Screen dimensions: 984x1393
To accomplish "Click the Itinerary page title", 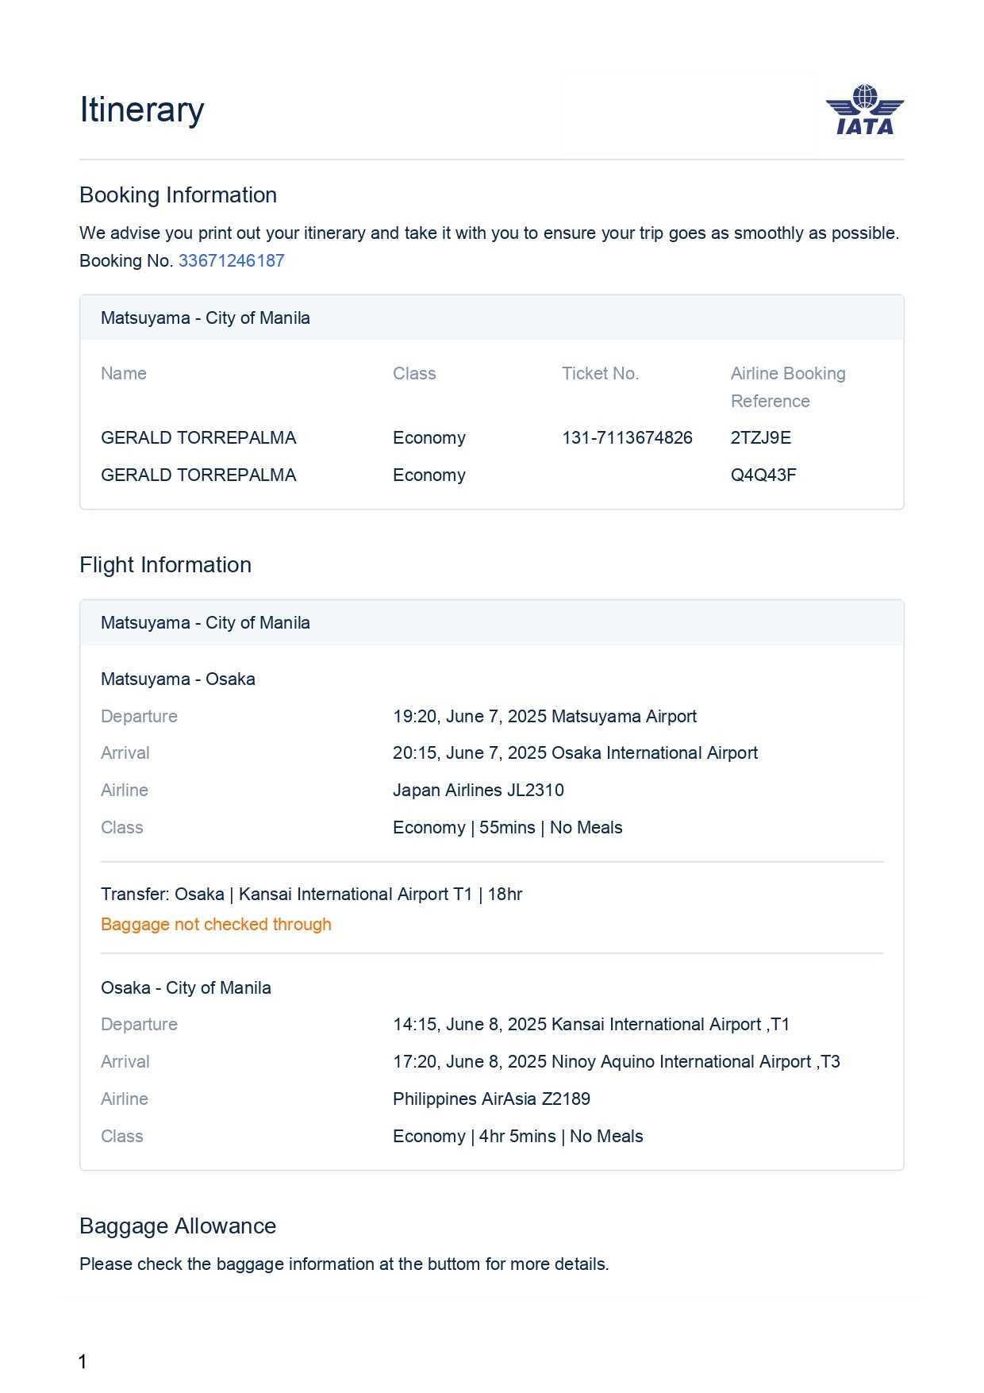I will click(x=142, y=110).
